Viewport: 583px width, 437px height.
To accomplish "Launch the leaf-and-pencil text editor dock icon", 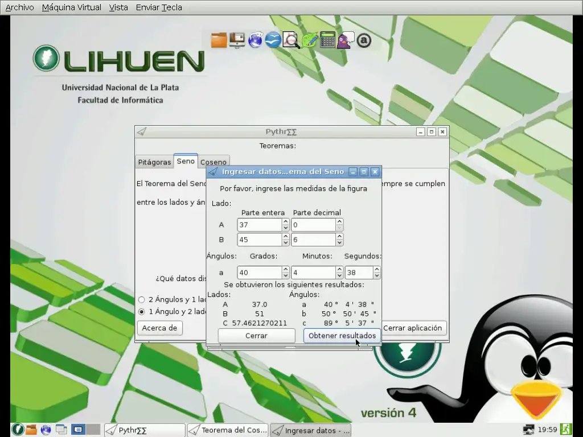I will (309, 40).
